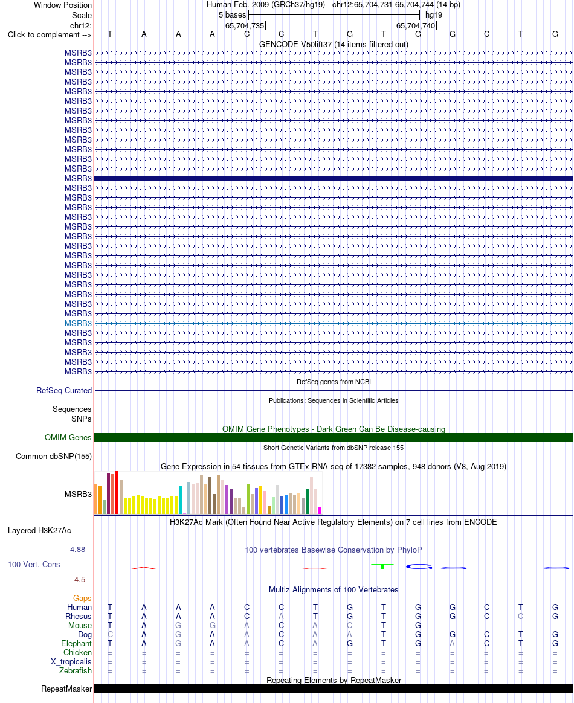The height and width of the screenshot is (703, 574).
Task: Open the RefSeq Curated track label
Action: (x=64, y=391)
